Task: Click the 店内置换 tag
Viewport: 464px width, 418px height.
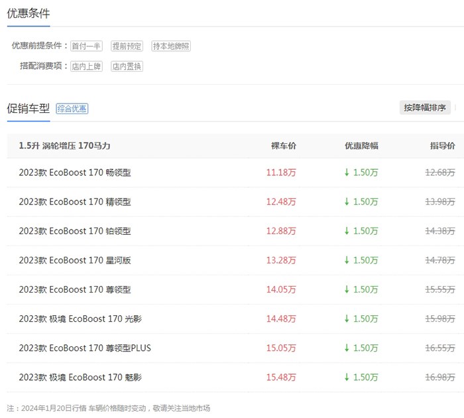Action: coord(127,66)
